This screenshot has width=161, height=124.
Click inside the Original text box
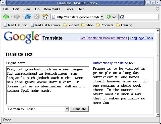[48, 85]
